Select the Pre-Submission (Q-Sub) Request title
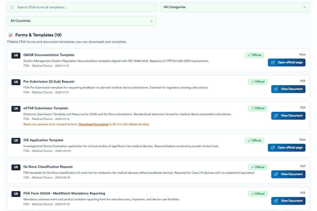Screen dimensions: 317x211 (49, 82)
